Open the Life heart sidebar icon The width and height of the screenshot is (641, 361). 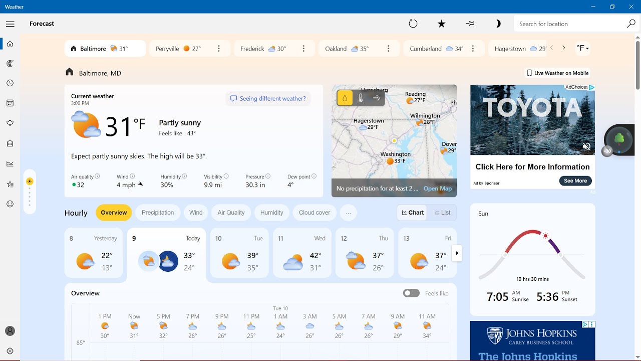point(10,123)
